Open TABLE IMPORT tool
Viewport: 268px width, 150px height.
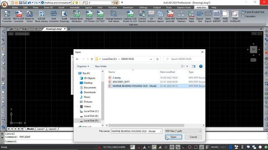(216, 16)
